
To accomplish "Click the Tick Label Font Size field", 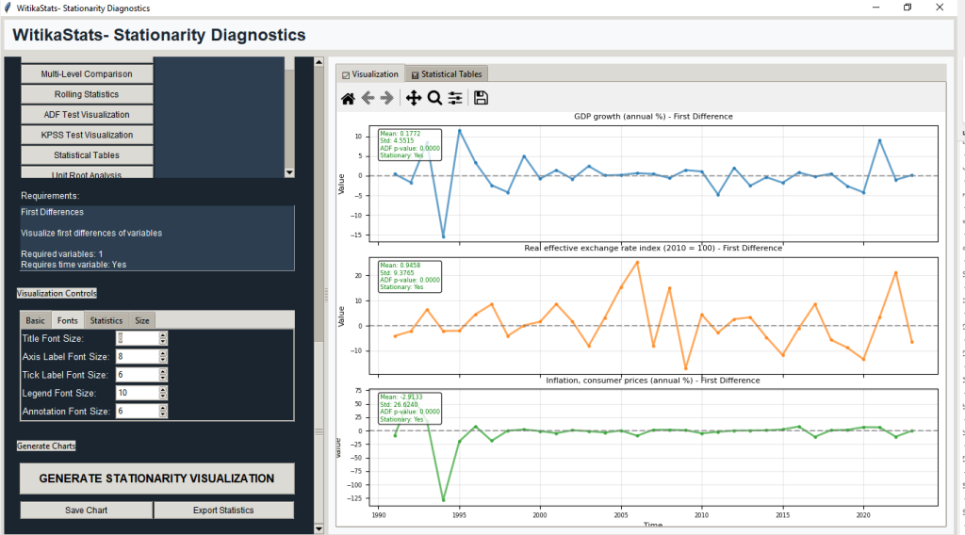I will coord(138,375).
